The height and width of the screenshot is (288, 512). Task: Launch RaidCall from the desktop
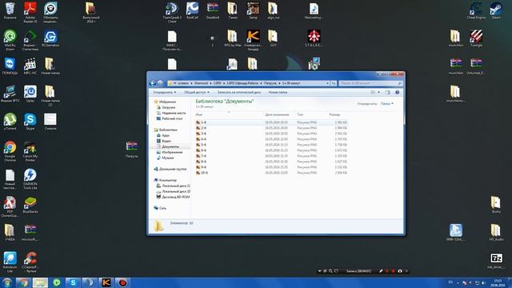192,10
